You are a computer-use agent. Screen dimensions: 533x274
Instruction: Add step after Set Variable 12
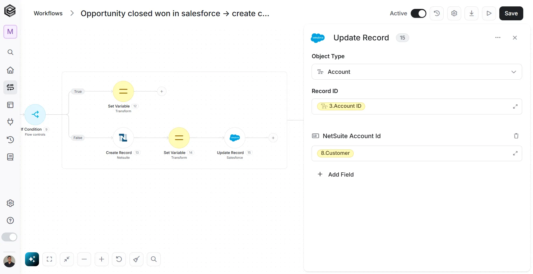[x=162, y=91]
